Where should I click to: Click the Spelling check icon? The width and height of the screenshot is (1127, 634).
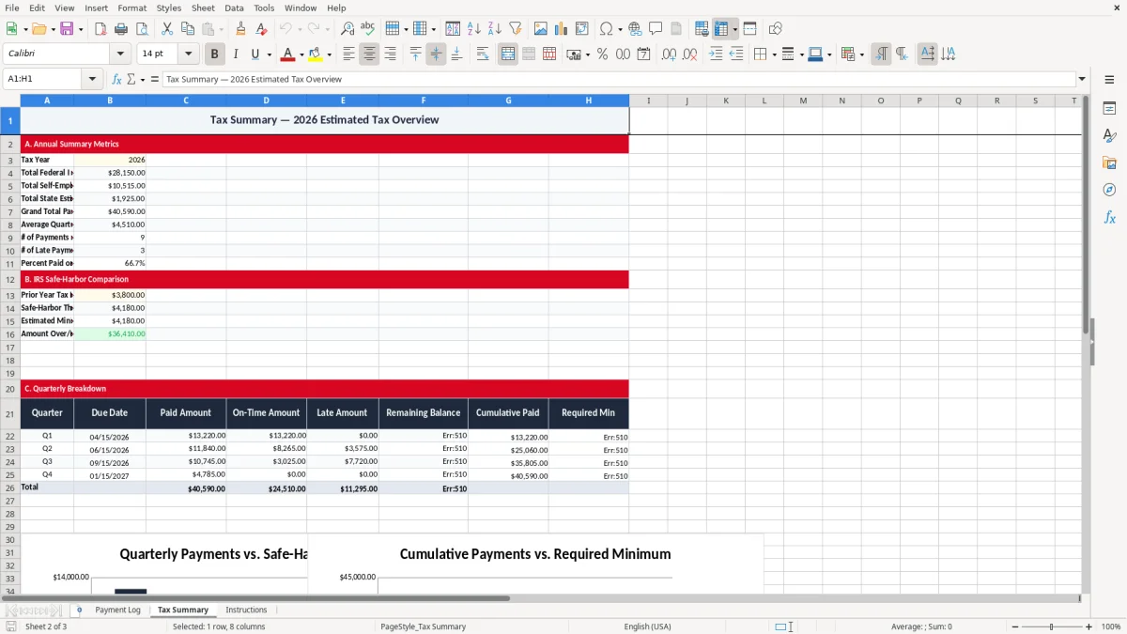point(368,29)
